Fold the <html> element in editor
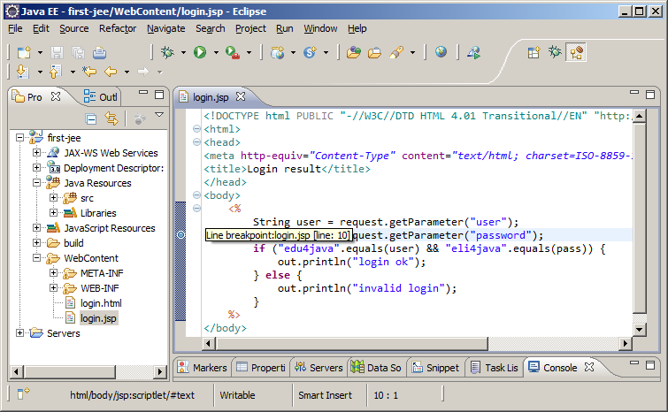 point(196,128)
